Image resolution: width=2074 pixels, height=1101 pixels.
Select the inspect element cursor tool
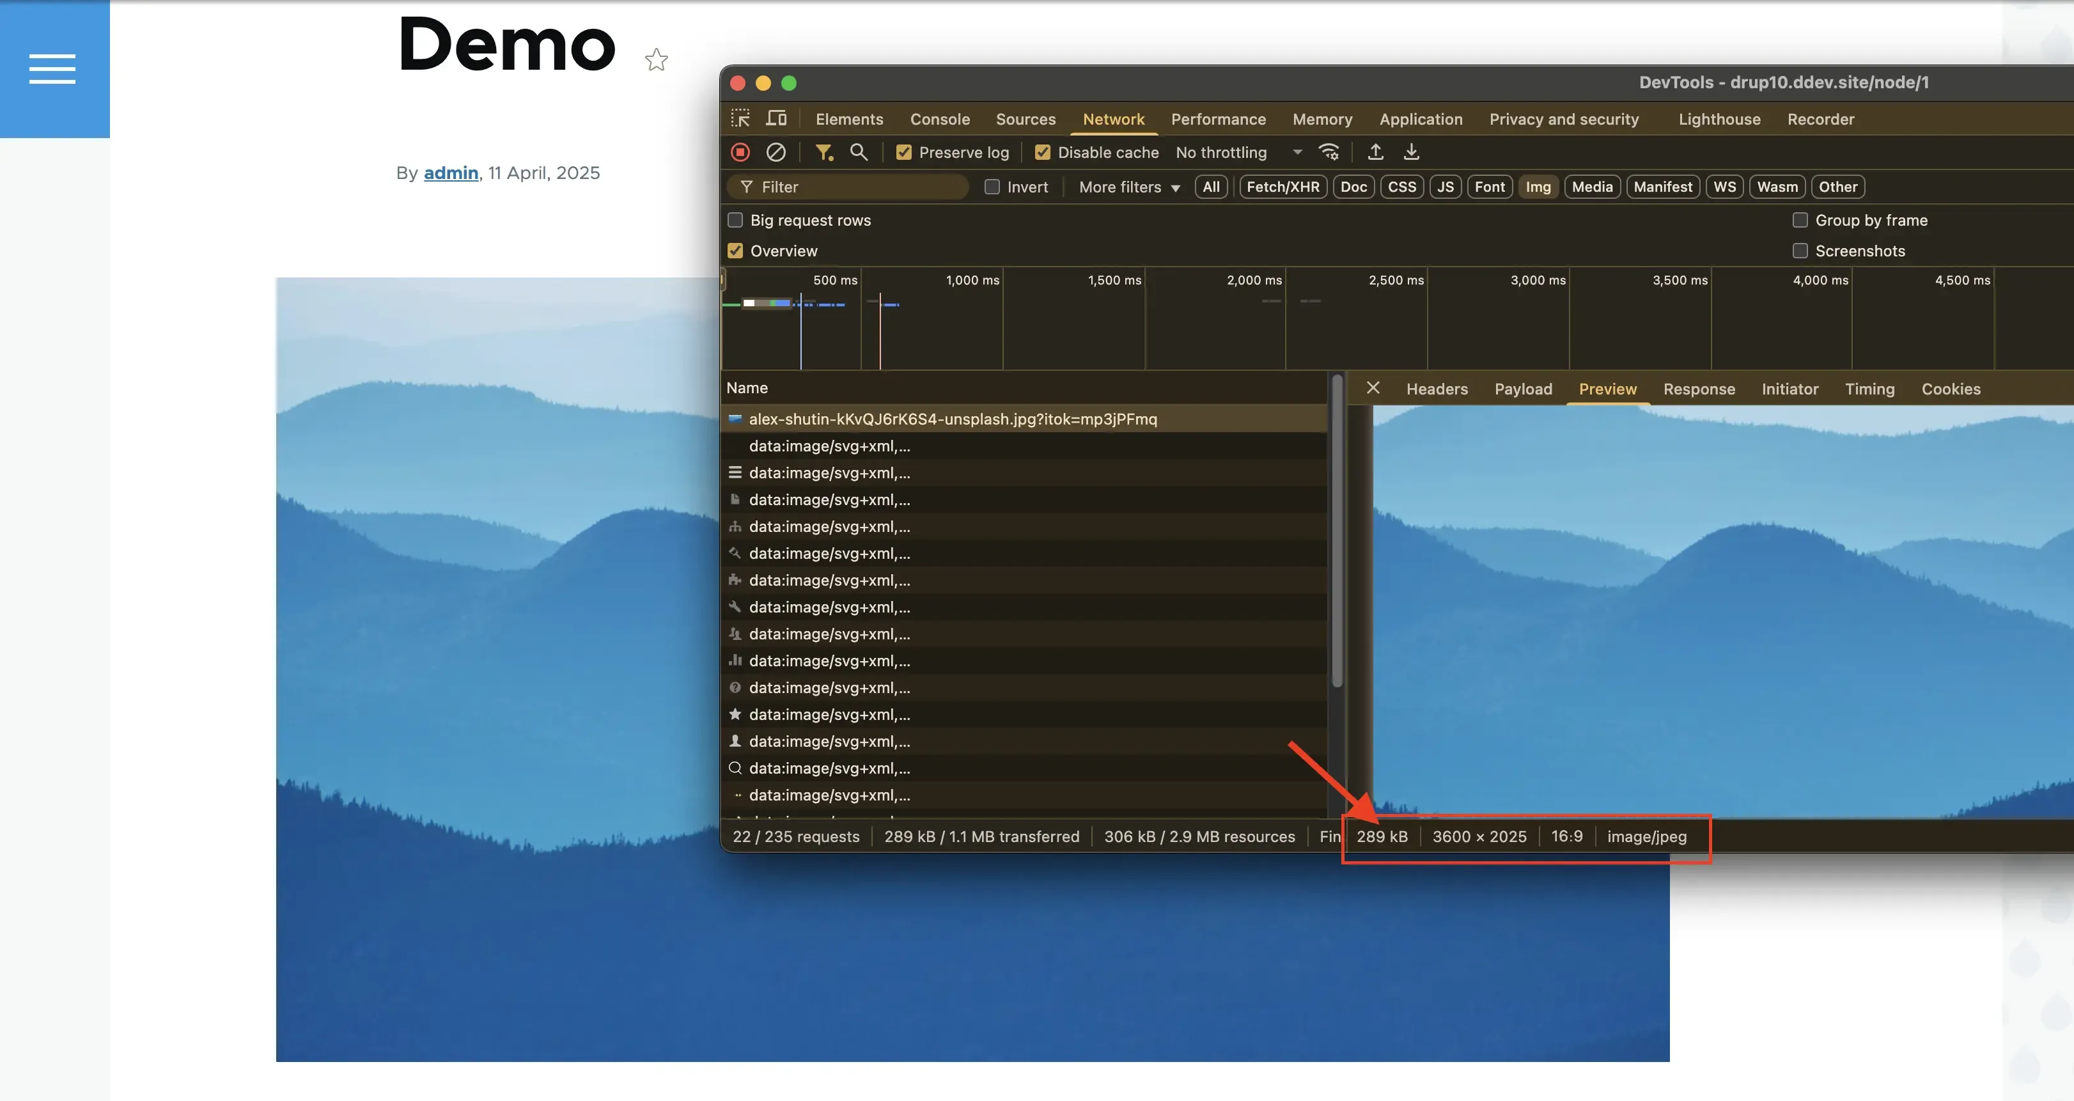[740, 118]
